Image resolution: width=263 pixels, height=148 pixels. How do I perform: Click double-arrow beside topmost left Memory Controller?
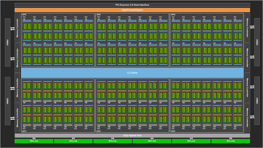click(13, 29)
